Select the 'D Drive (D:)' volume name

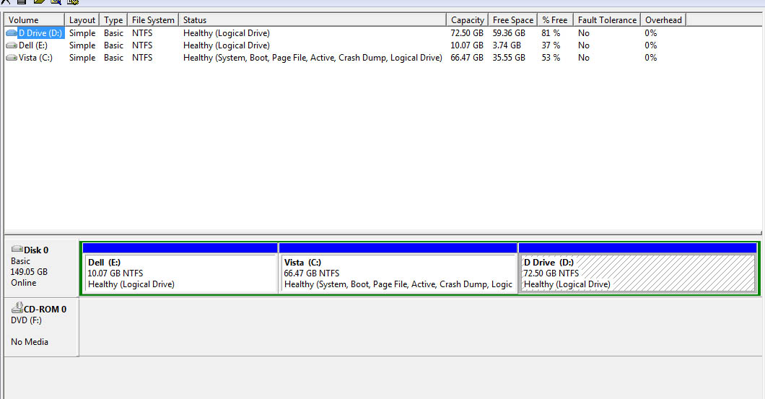pos(40,33)
